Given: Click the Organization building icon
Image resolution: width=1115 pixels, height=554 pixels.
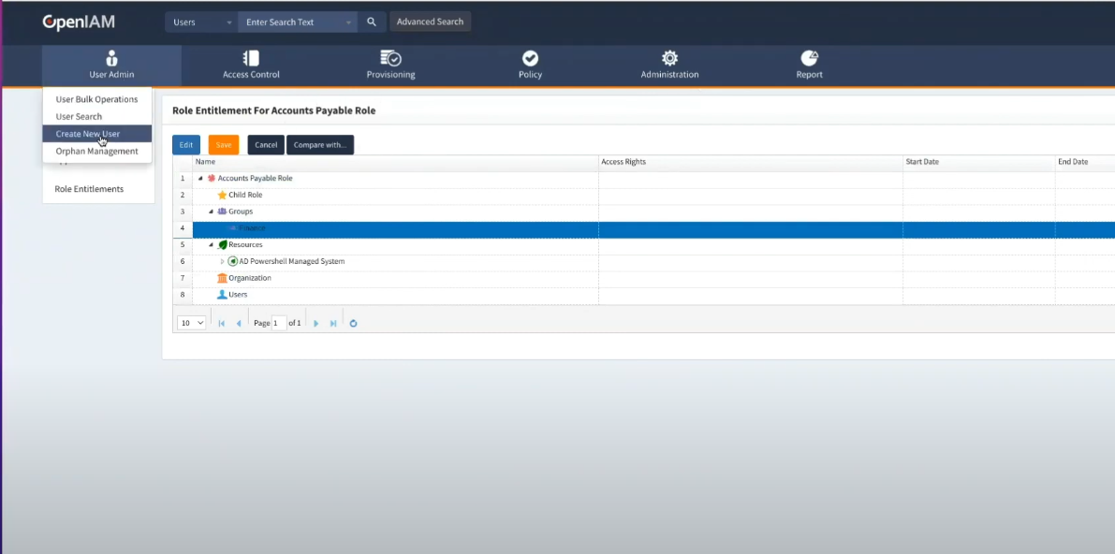Looking at the screenshot, I should (222, 278).
